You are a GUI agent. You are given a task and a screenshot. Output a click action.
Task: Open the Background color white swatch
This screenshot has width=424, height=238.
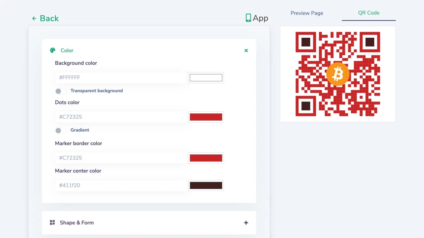206,78
